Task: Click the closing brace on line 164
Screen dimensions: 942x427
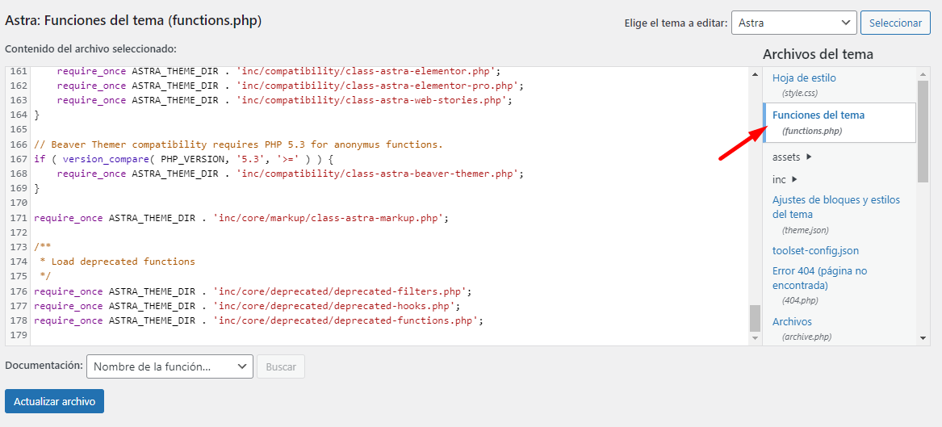Action: point(37,115)
